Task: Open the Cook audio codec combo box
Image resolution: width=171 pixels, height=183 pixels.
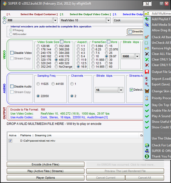Action: (128, 20)
